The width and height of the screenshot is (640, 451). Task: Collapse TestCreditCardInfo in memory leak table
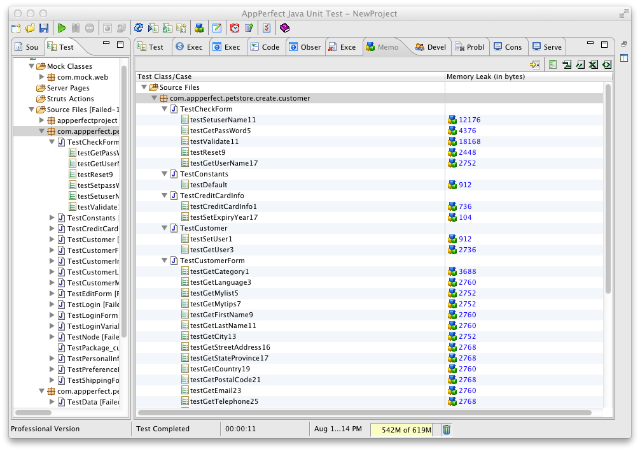pos(165,196)
